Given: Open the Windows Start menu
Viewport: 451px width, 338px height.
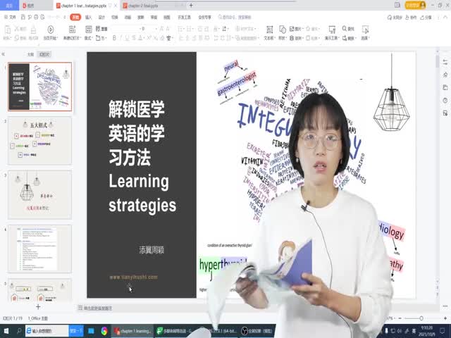Looking at the screenshot, I should coord(6,331).
